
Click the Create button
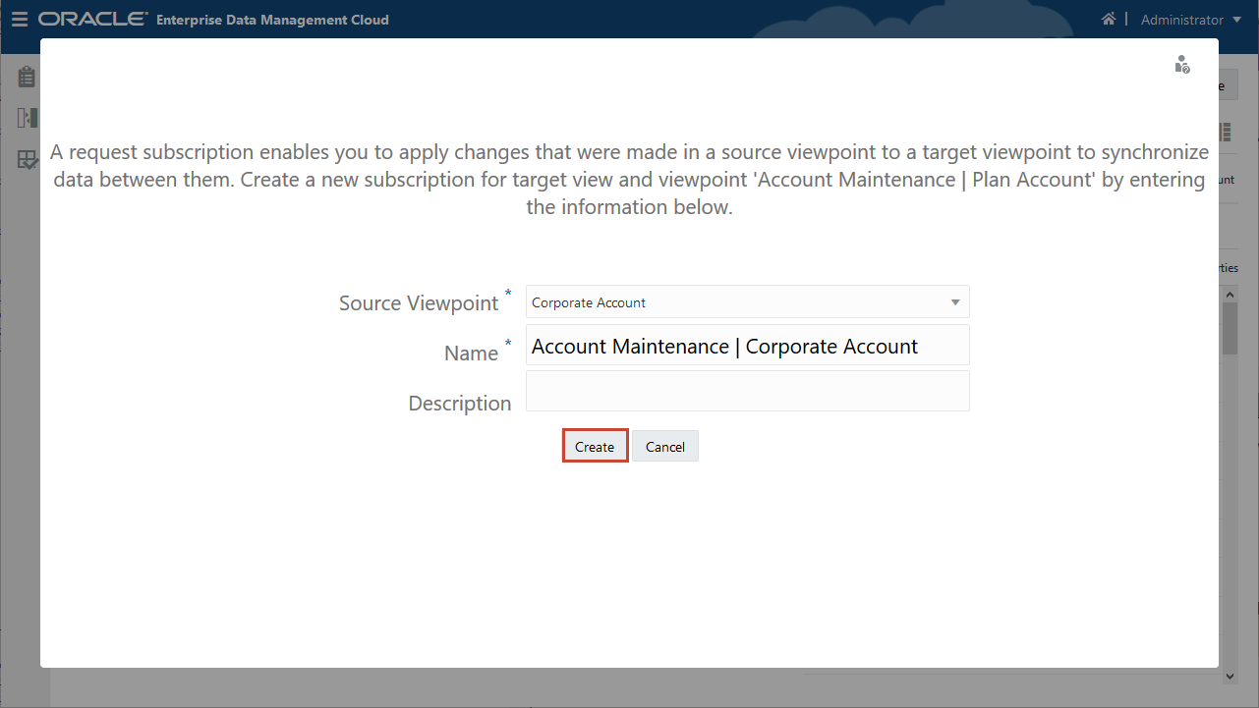595,445
